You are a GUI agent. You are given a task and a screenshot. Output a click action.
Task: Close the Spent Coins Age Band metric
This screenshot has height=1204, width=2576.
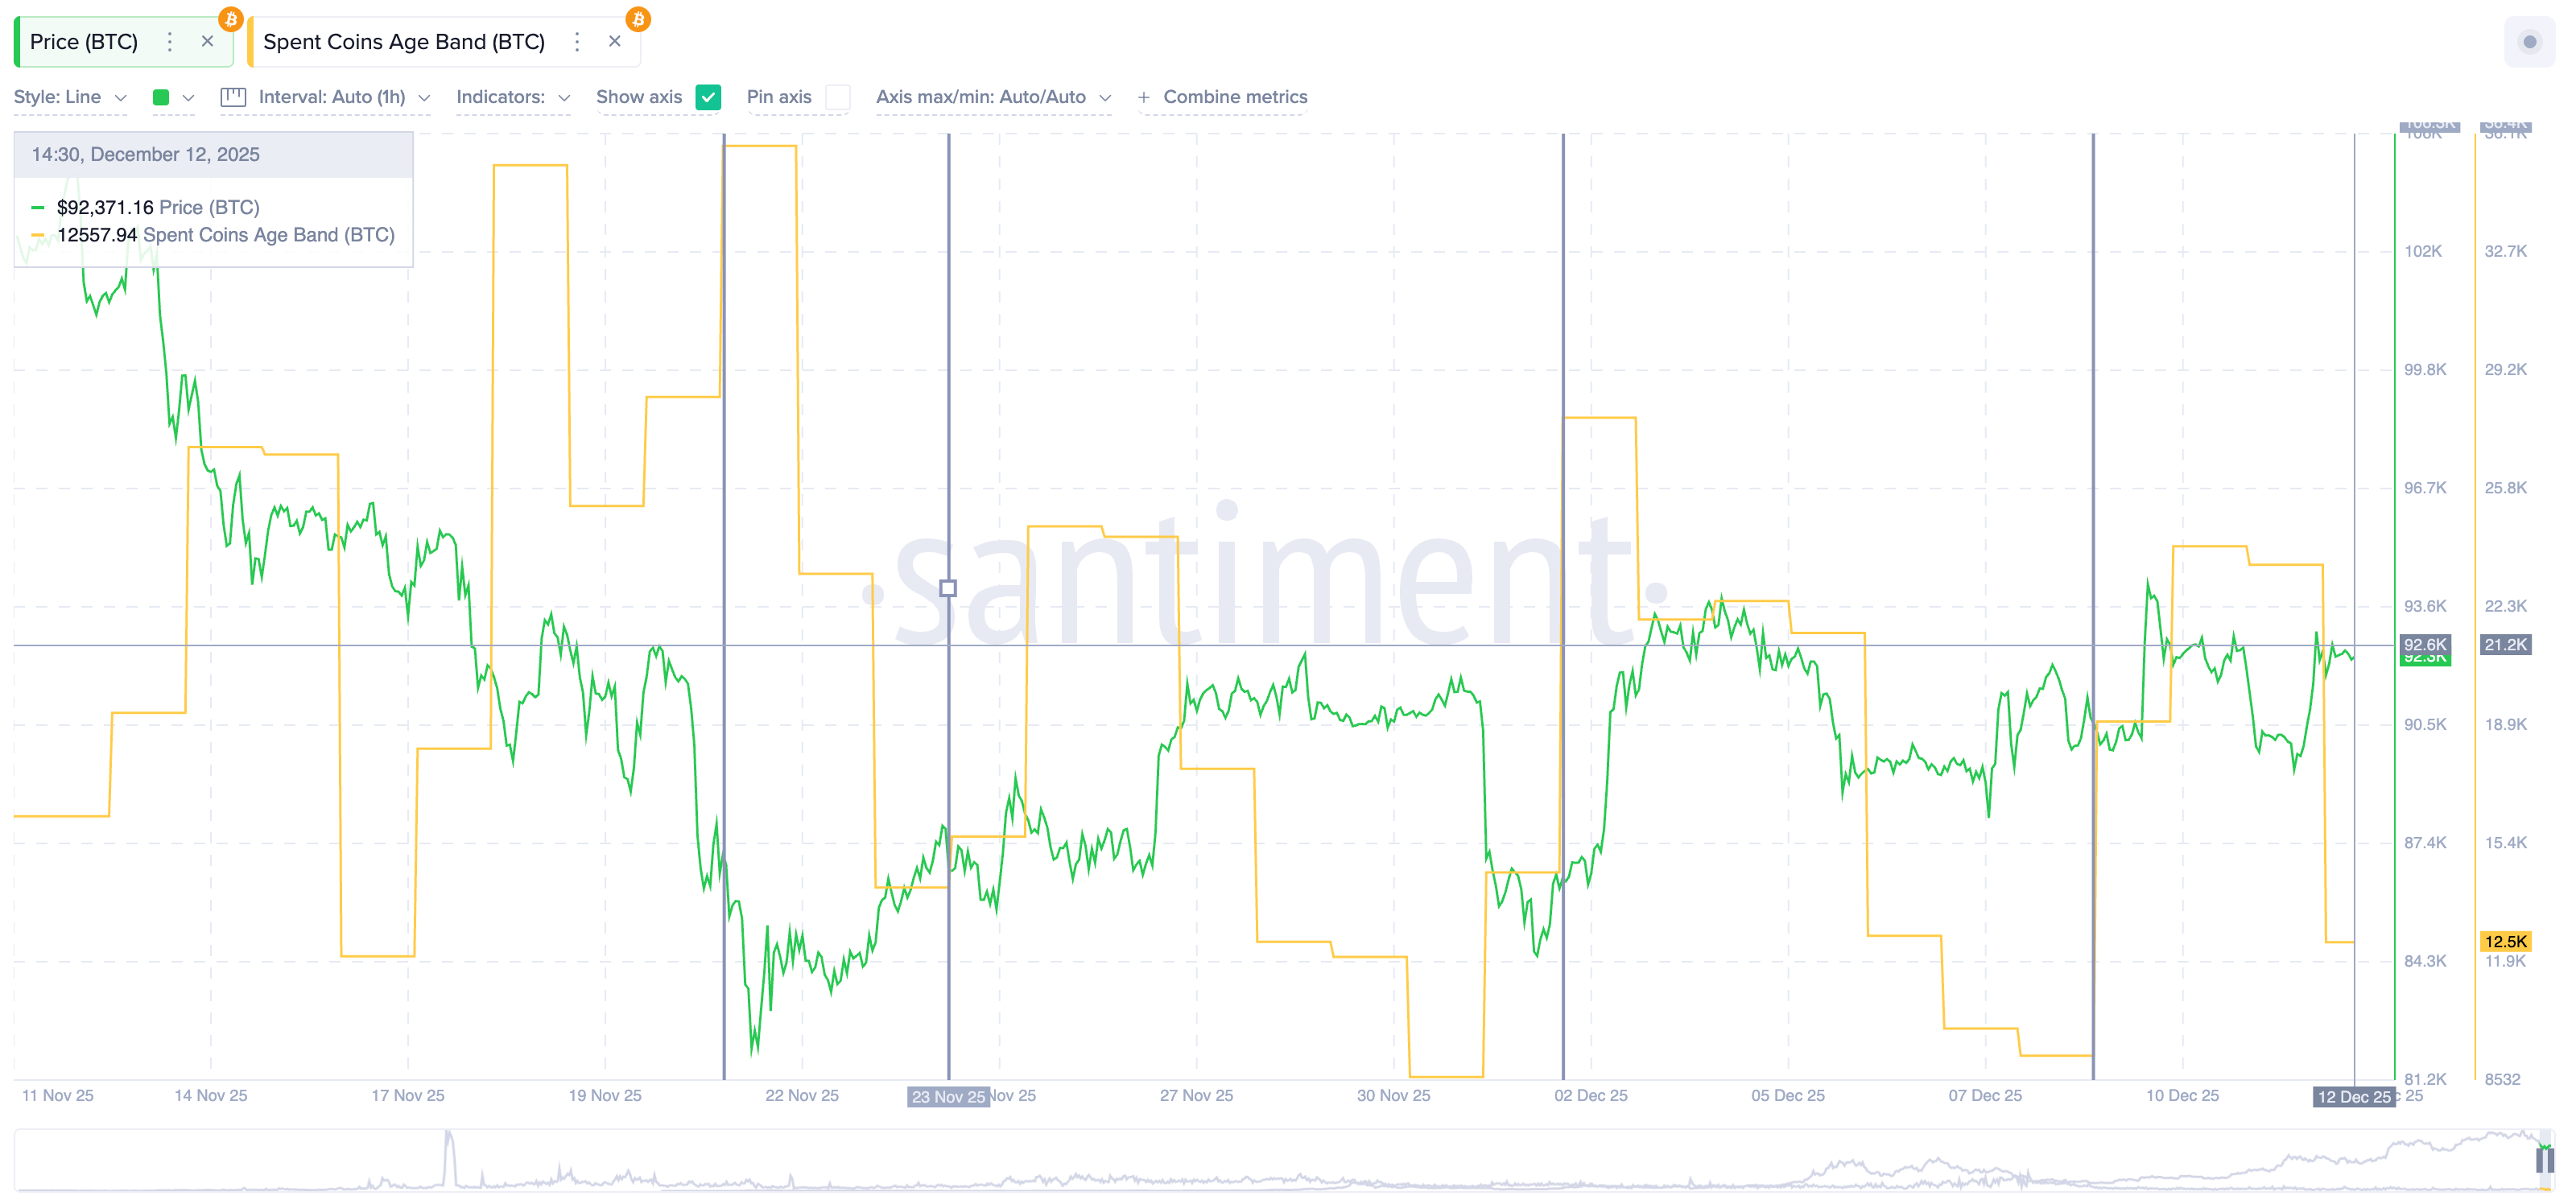click(615, 42)
